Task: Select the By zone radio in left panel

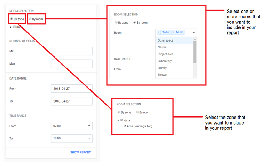Action: 11,19
